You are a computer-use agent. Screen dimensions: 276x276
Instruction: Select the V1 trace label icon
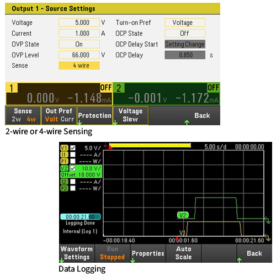click(64, 148)
